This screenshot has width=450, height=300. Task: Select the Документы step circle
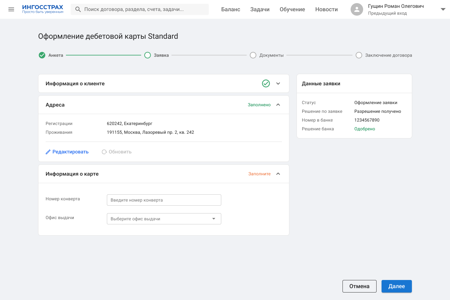pyautogui.click(x=253, y=55)
